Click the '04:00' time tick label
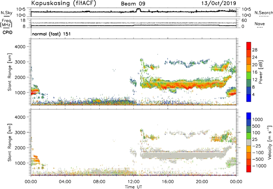This screenshot has width=273, height=189. [65, 182]
